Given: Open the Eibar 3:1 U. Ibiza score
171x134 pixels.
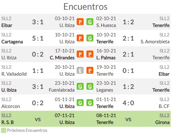Looking at the screenshot, I should tap(38, 22).
